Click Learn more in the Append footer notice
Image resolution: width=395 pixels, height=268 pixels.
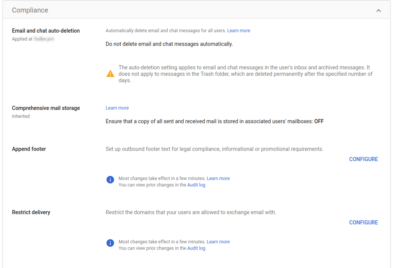click(x=218, y=178)
